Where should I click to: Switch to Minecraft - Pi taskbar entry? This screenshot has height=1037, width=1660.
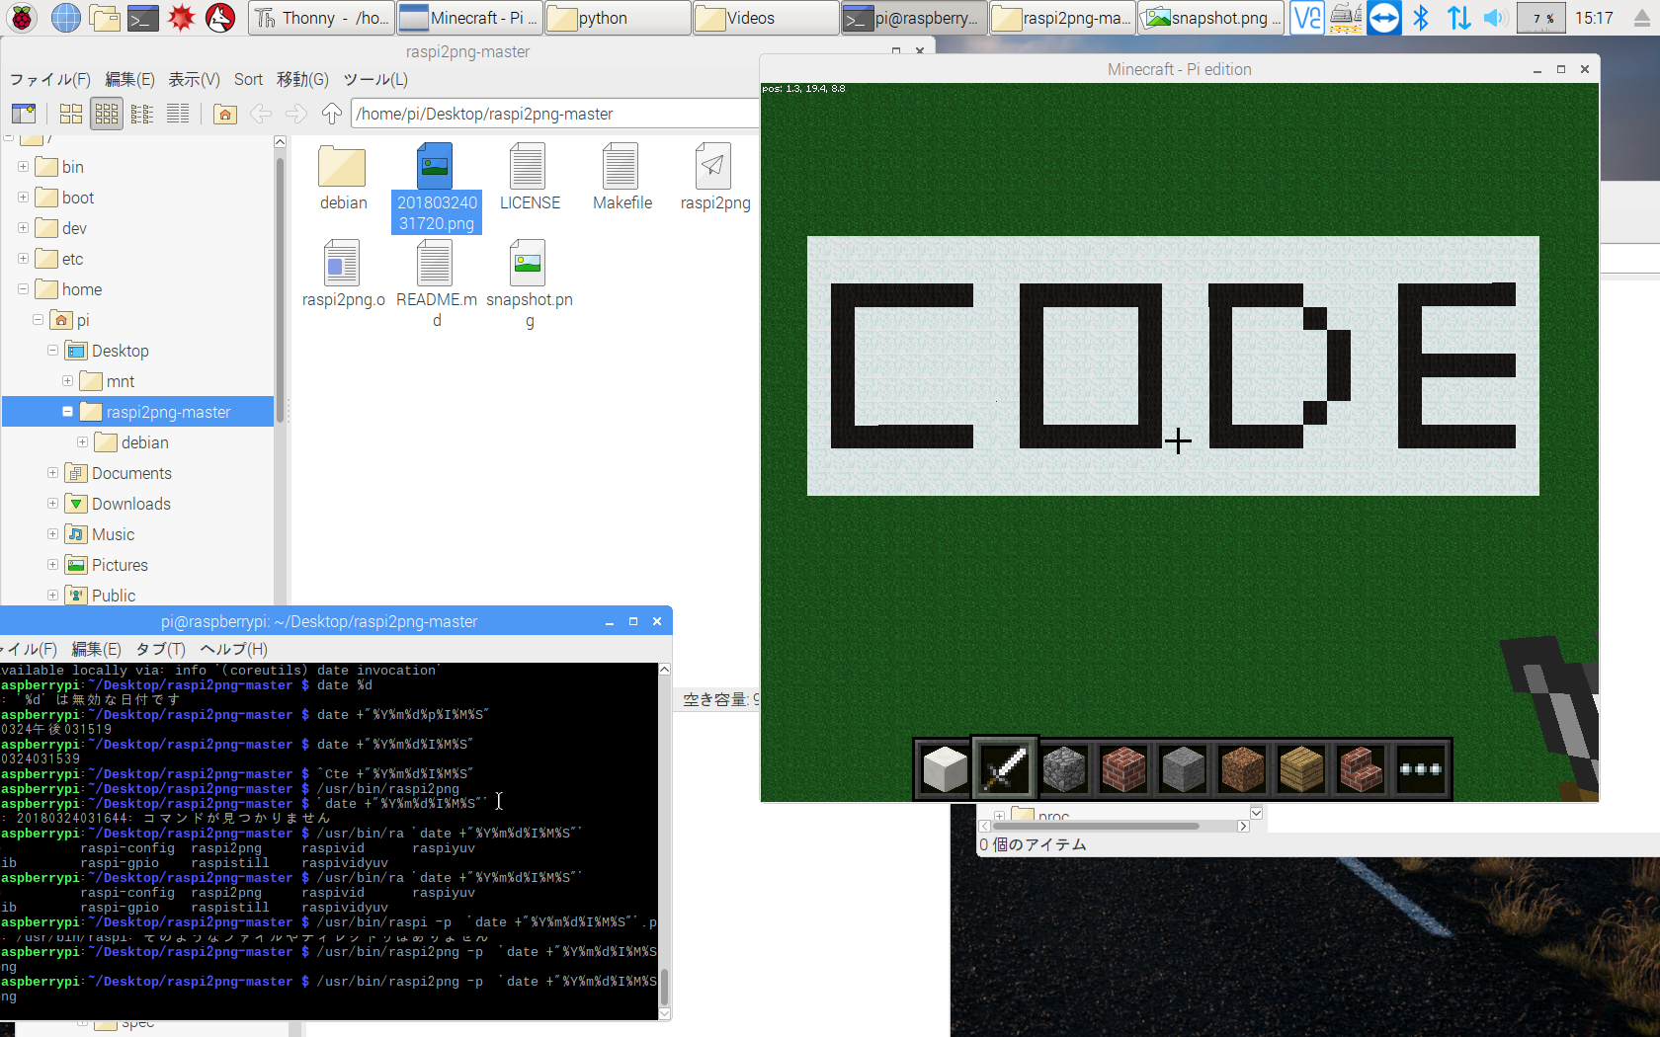coord(469,18)
